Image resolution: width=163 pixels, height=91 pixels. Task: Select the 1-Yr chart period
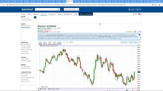coord(64,42)
